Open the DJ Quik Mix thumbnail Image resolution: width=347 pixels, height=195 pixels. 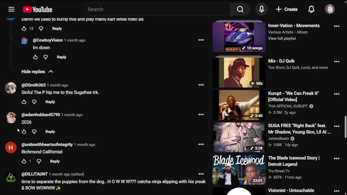pyautogui.click(x=239, y=72)
